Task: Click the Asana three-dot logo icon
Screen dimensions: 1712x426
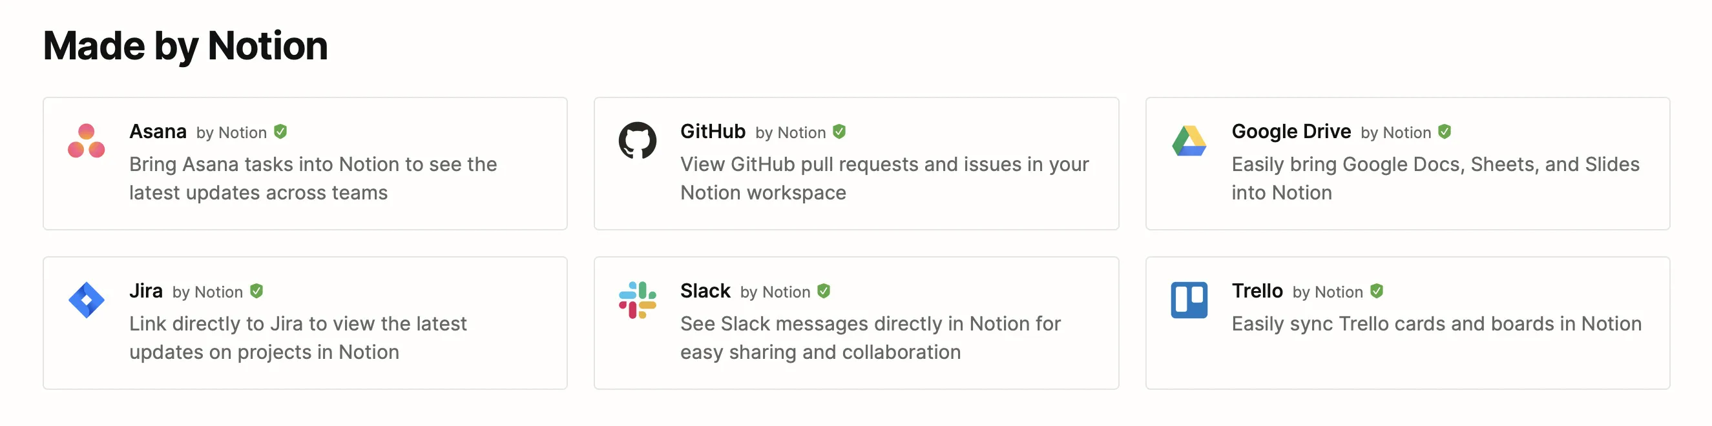Action: pos(87,141)
